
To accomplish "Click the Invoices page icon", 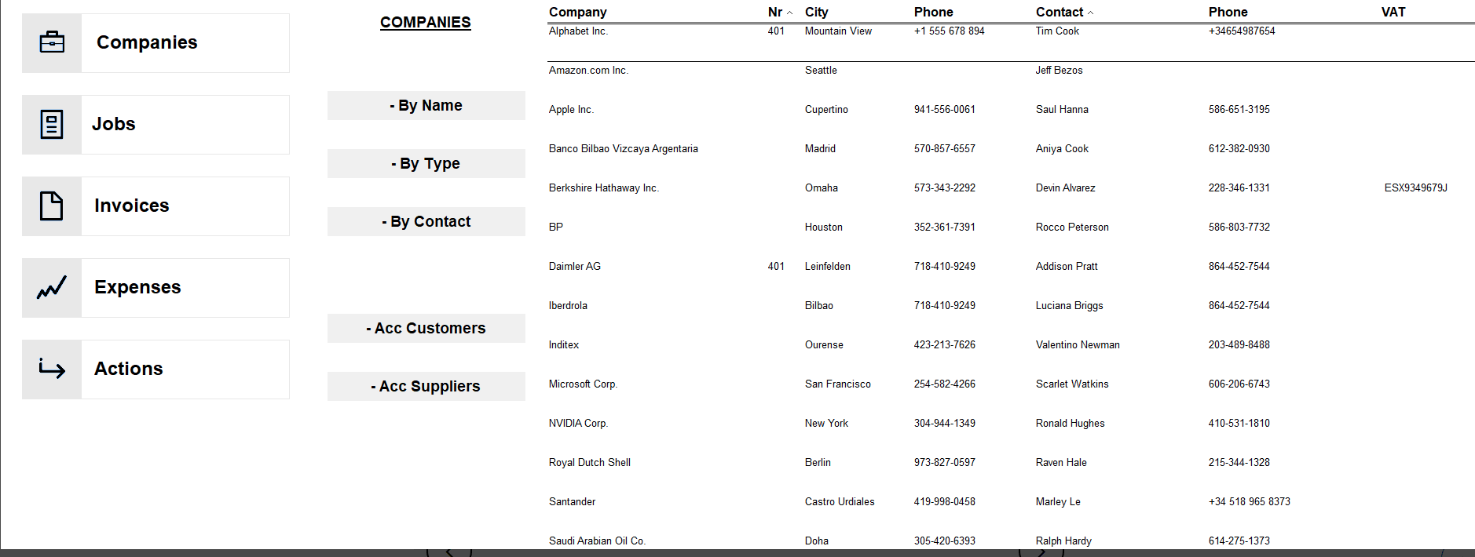I will coord(52,206).
